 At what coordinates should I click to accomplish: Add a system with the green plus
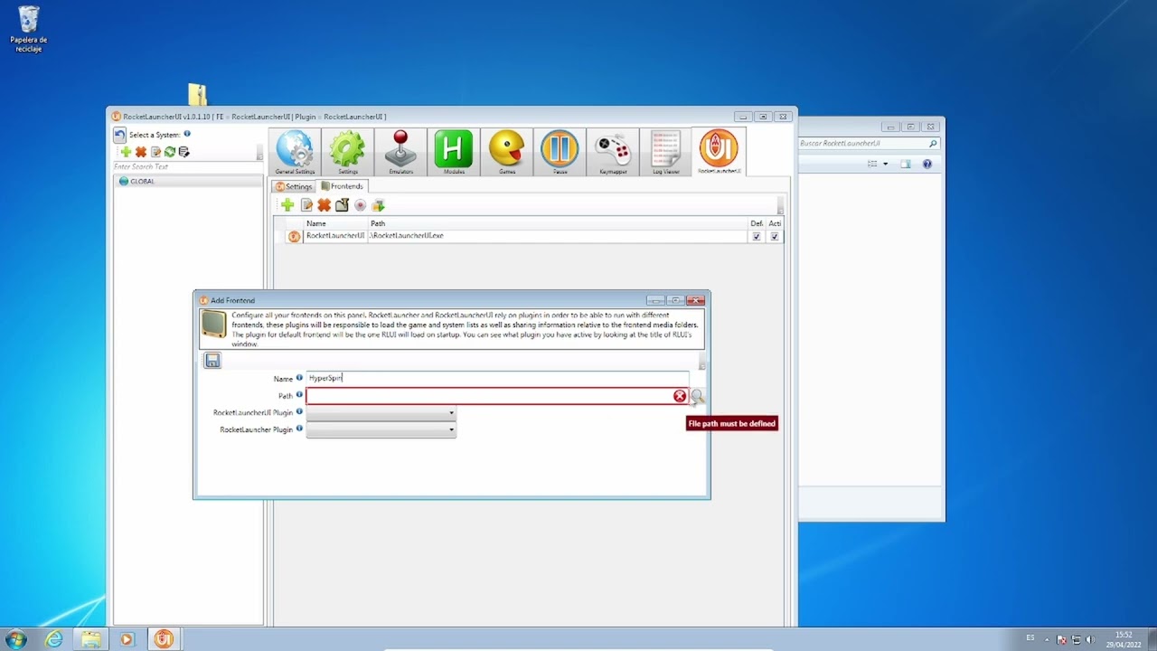[126, 152]
